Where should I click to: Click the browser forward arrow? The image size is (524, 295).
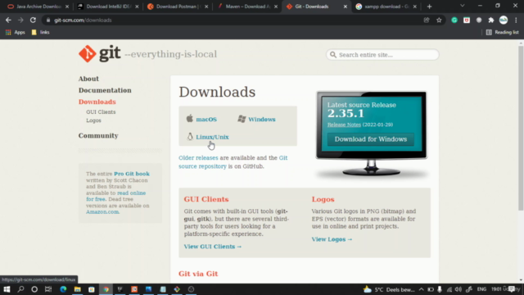20,20
